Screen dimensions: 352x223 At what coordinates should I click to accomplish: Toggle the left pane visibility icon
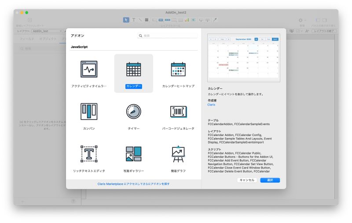coord(318,20)
